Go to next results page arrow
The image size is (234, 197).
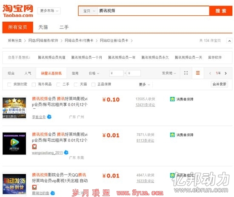225,73
